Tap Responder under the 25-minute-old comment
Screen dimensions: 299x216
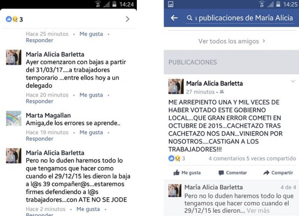pyautogui.click(x=40, y=40)
